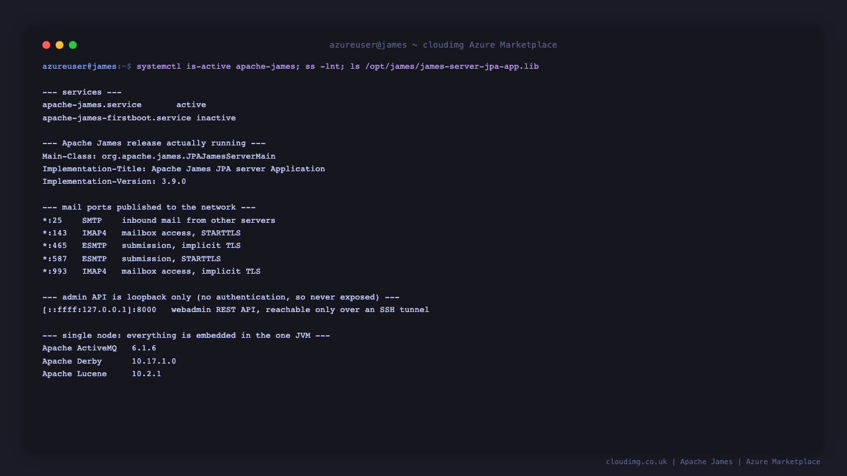This screenshot has height=476, width=847.
Task: Click the '[::ffff:127.0.0.1]:8000' webadmin line
Action: coord(236,310)
